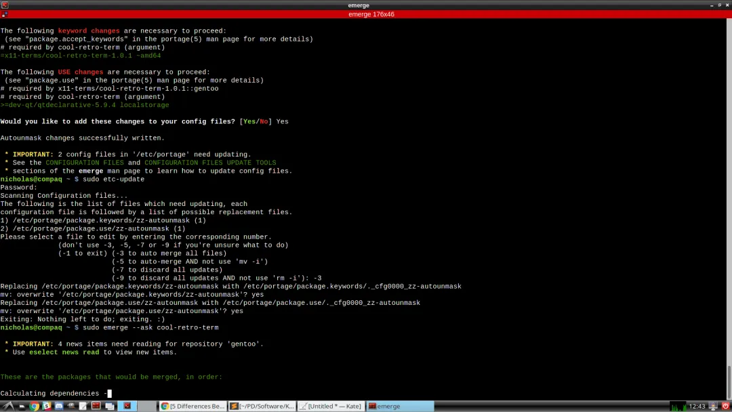Switch to the '5 Differences Be...' Chrome window

tap(192, 407)
